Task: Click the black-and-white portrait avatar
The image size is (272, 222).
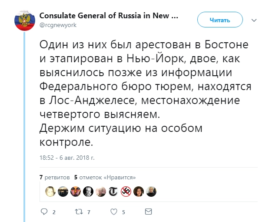Action: pyautogui.click(x=88, y=191)
